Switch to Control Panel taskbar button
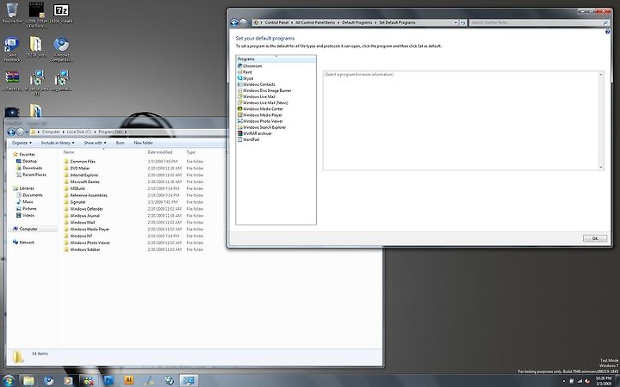Screen dimensions: 620x387 [x=189, y=380]
